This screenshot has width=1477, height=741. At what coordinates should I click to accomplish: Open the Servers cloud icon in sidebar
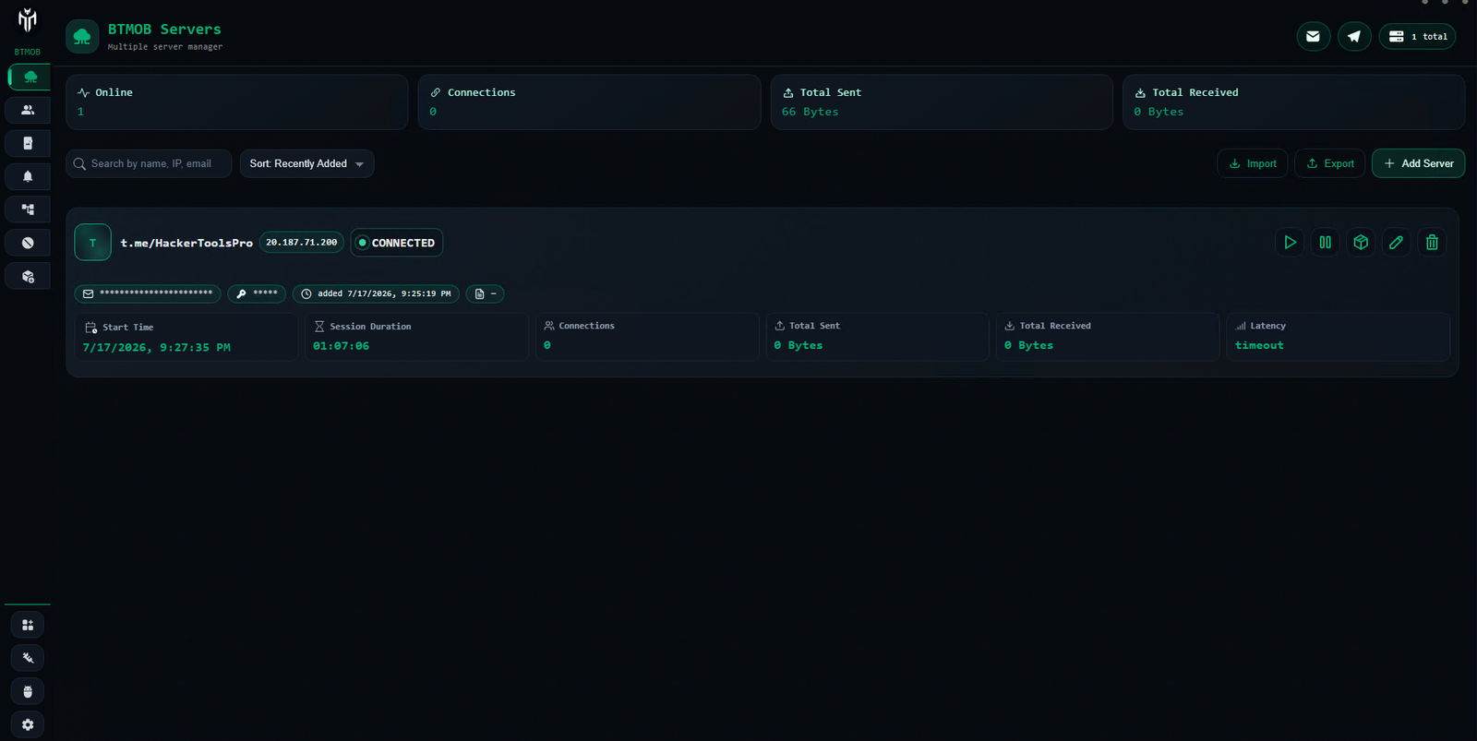[29, 77]
